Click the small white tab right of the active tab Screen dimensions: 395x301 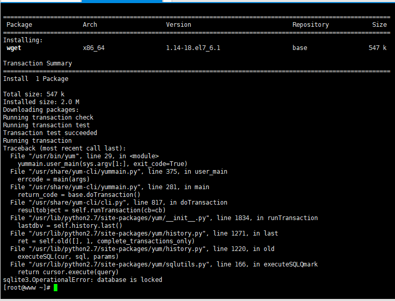[x=168, y=1]
